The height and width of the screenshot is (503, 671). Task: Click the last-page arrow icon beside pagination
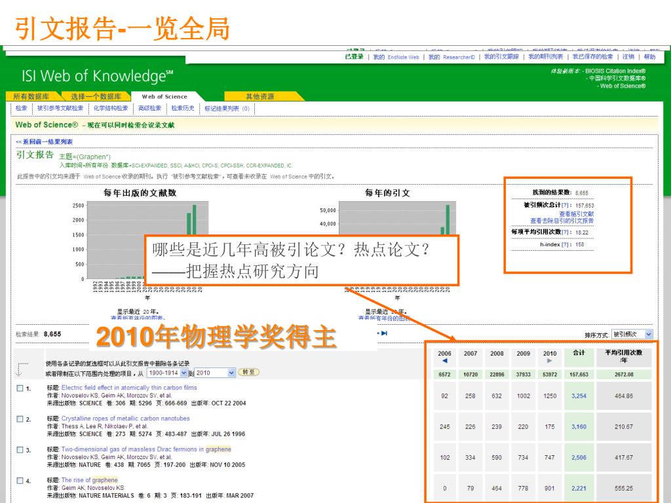click(x=384, y=333)
